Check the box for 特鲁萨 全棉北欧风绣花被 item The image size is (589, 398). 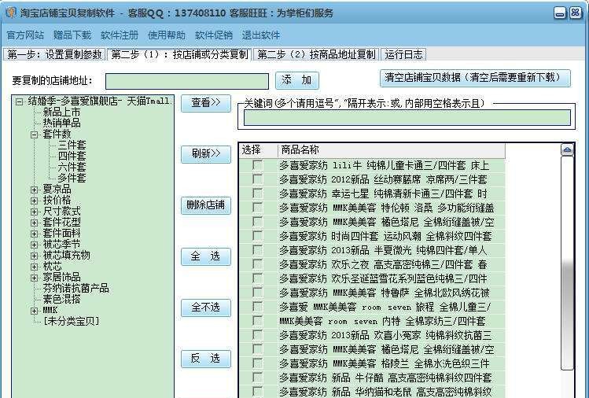pos(258,293)
